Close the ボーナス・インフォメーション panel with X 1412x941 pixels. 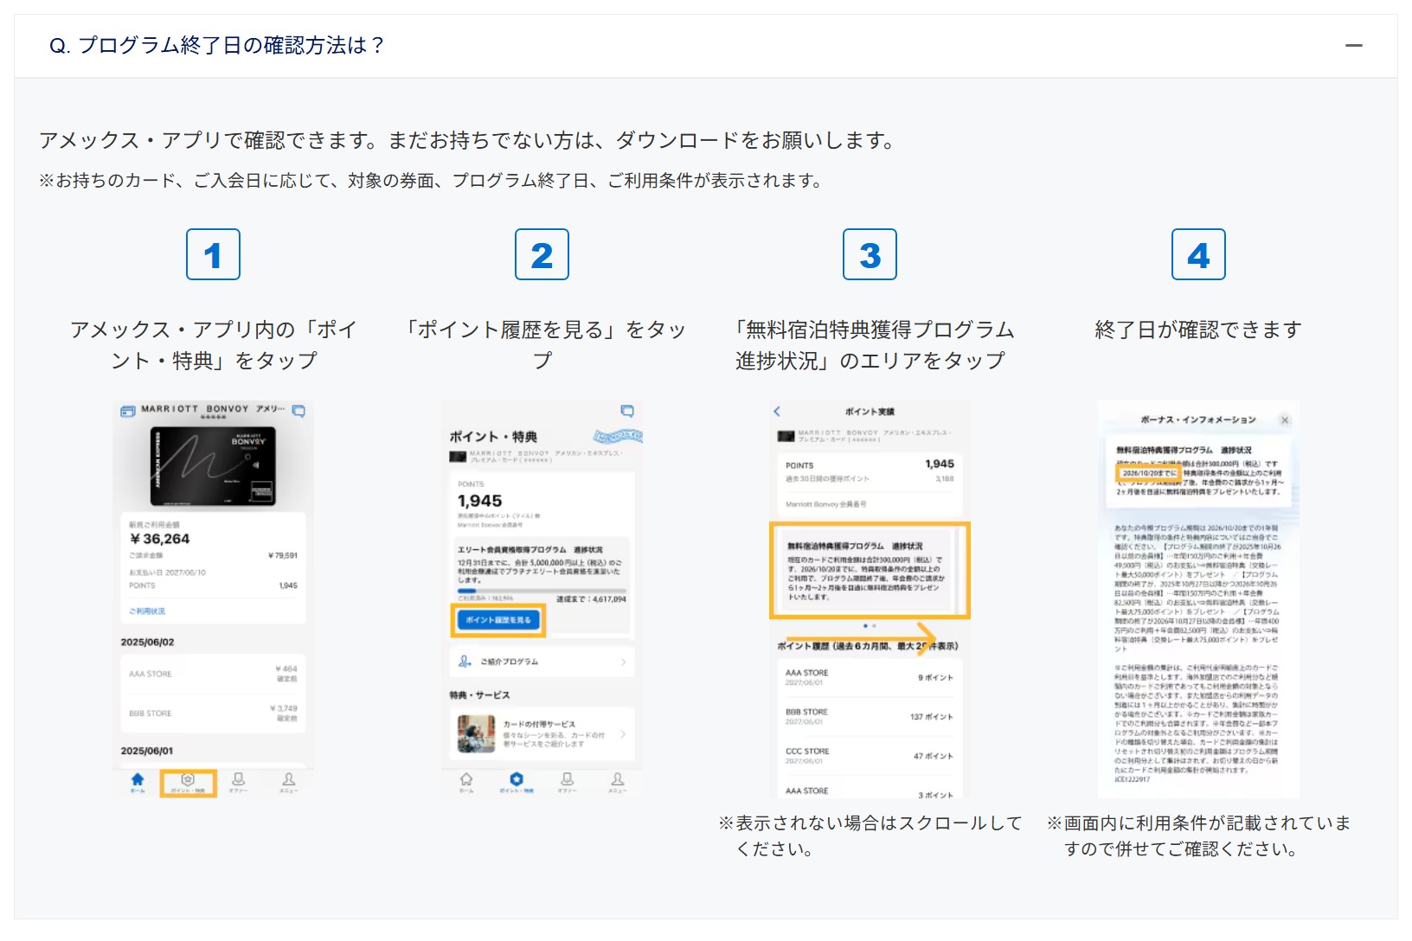click(x=1285, y=420)
